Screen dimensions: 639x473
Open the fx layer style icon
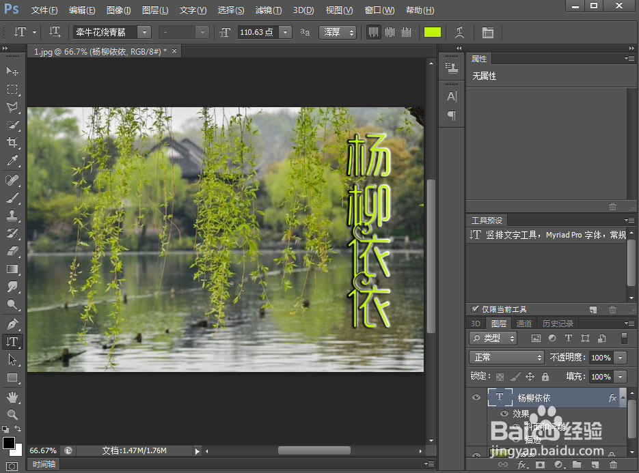[522, 464]
